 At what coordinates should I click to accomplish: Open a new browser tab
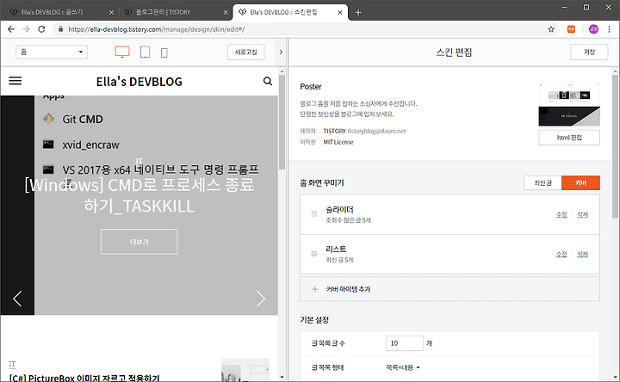[x=358, y=13]
